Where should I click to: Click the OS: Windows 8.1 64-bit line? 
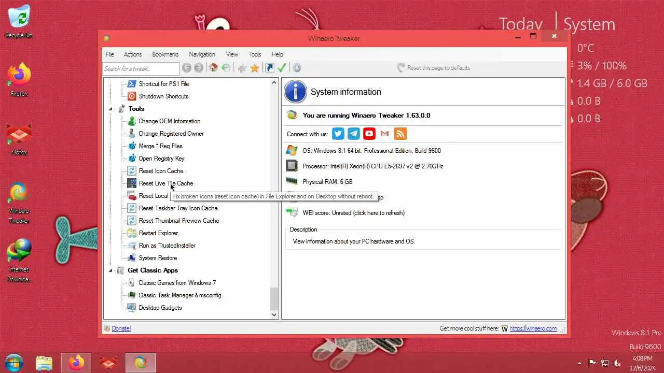point(371,151)
